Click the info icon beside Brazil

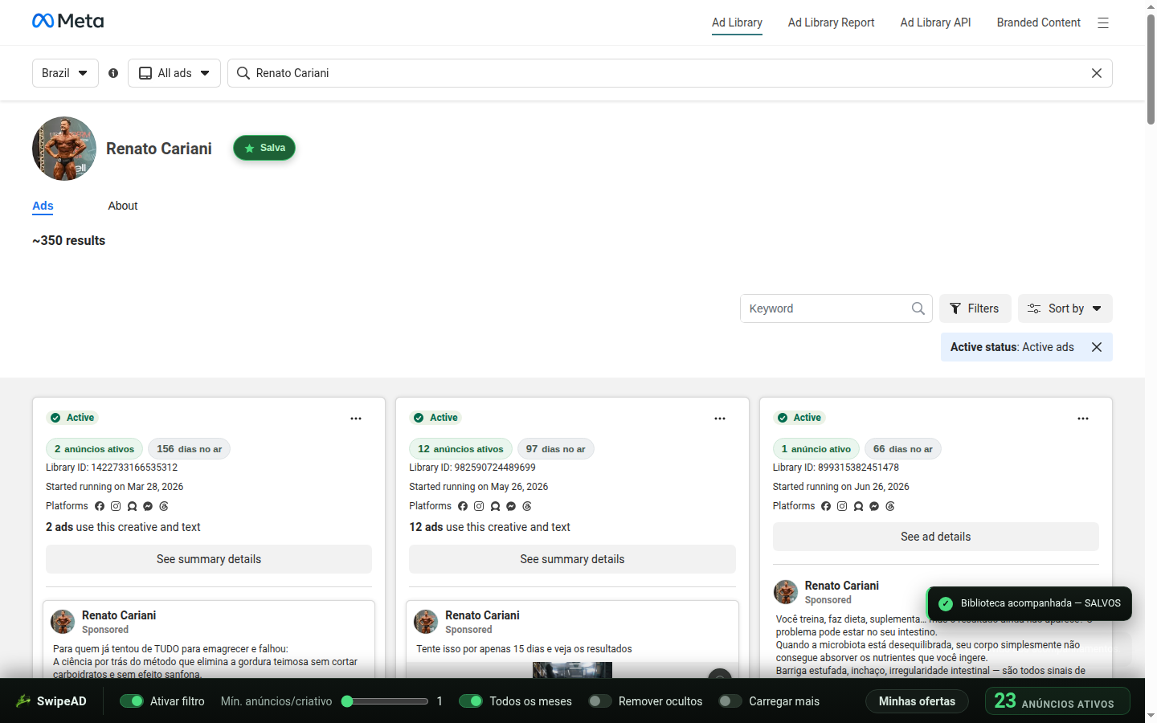point(113,73)
